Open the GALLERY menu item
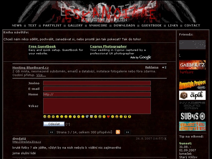Viewport: 212px width, 159px height. [75, 25]
